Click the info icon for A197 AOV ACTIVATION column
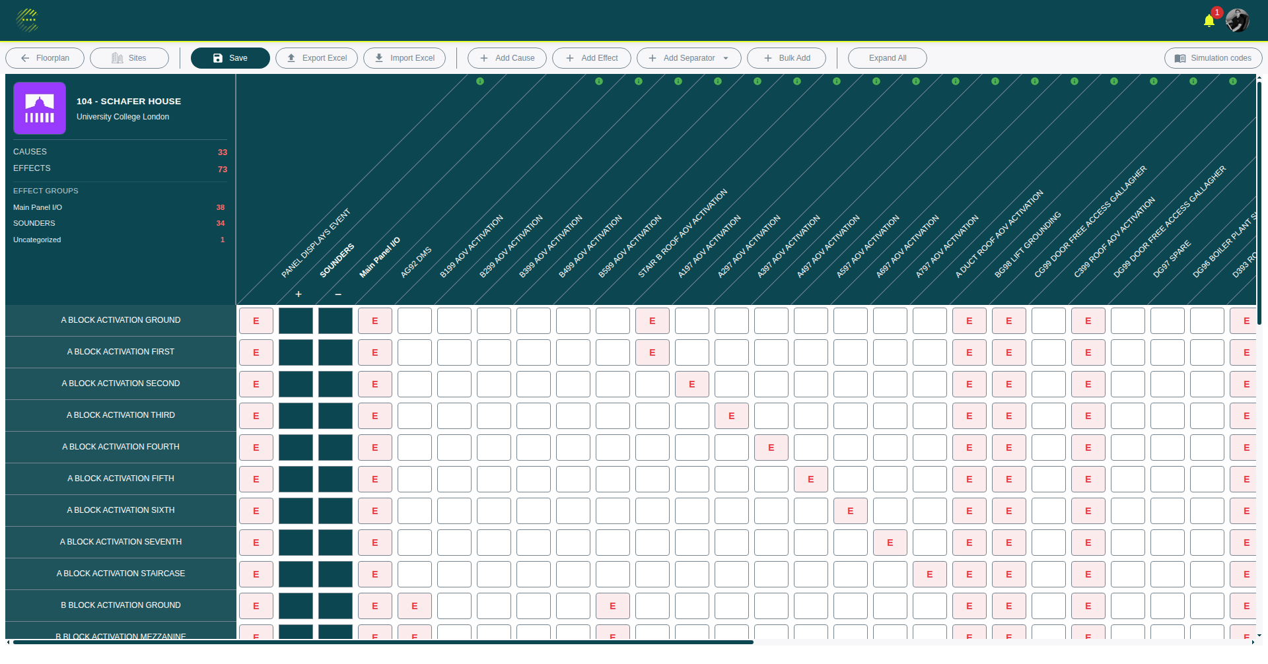 876,81
